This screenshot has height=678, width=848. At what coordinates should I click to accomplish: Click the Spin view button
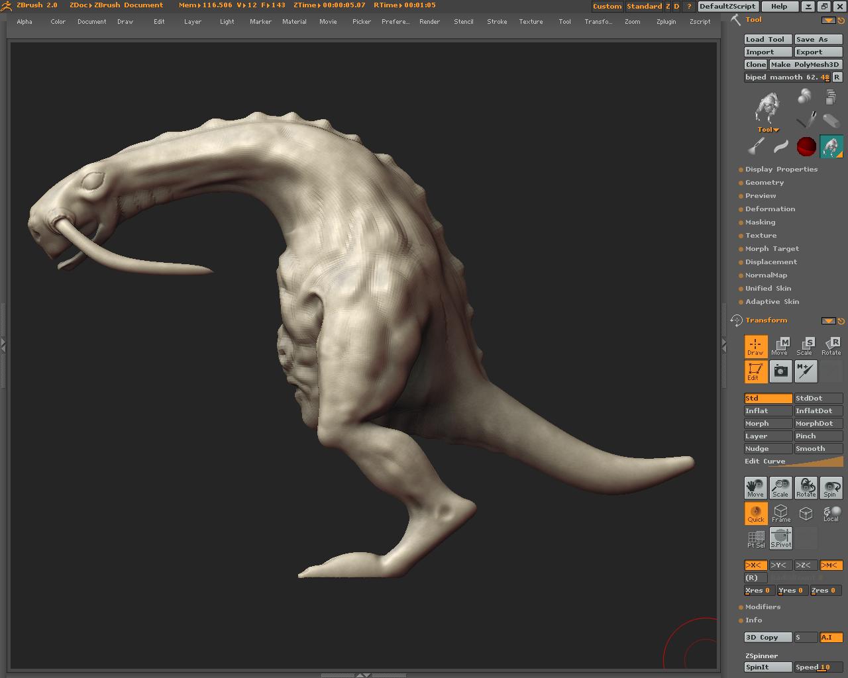(x=831, y=488)
